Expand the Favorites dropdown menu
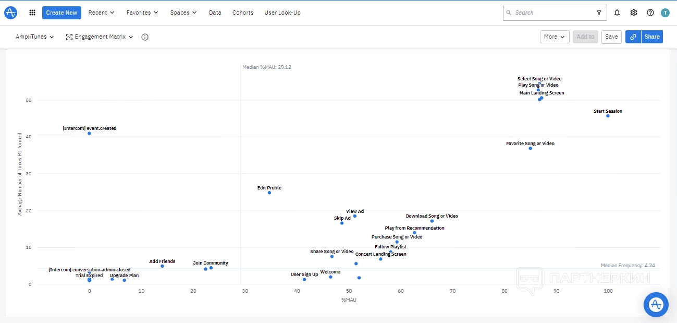This screenshot has height=323, width=677. coord(142,13)
